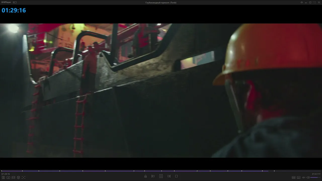Minimize the KMPlayer window
322x181 pixels.
pos(306,2)
